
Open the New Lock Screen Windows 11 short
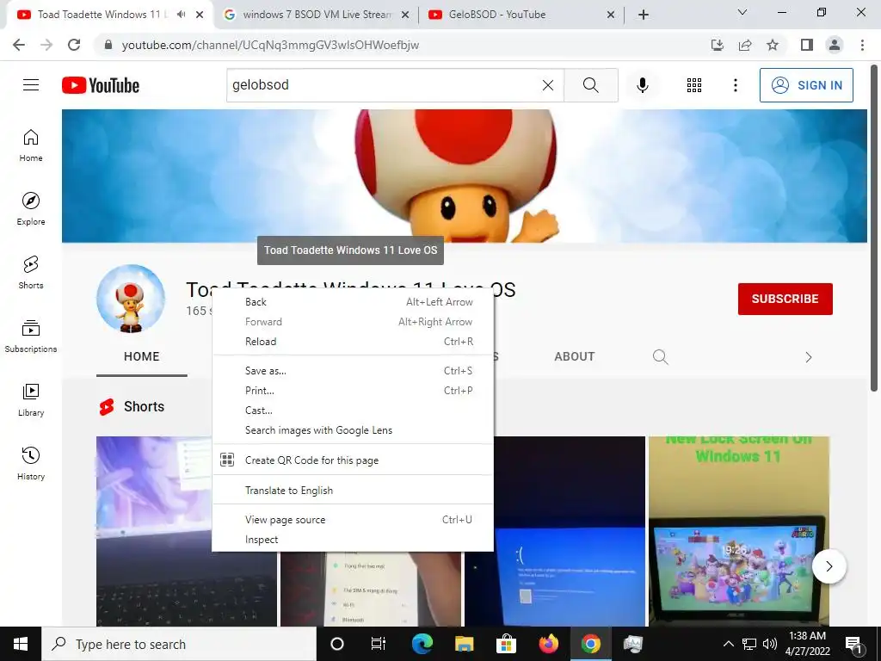(738, 531)
